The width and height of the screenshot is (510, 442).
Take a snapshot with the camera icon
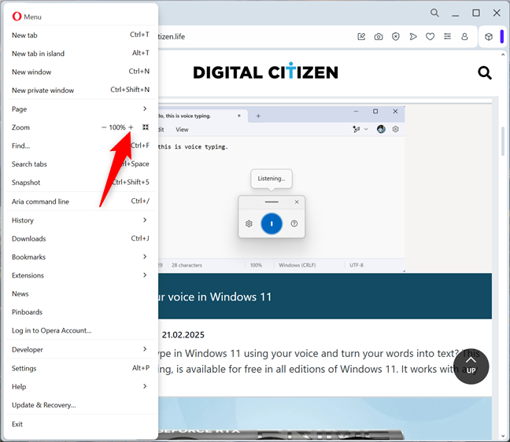pyautogui.click(x=379, y=36)
